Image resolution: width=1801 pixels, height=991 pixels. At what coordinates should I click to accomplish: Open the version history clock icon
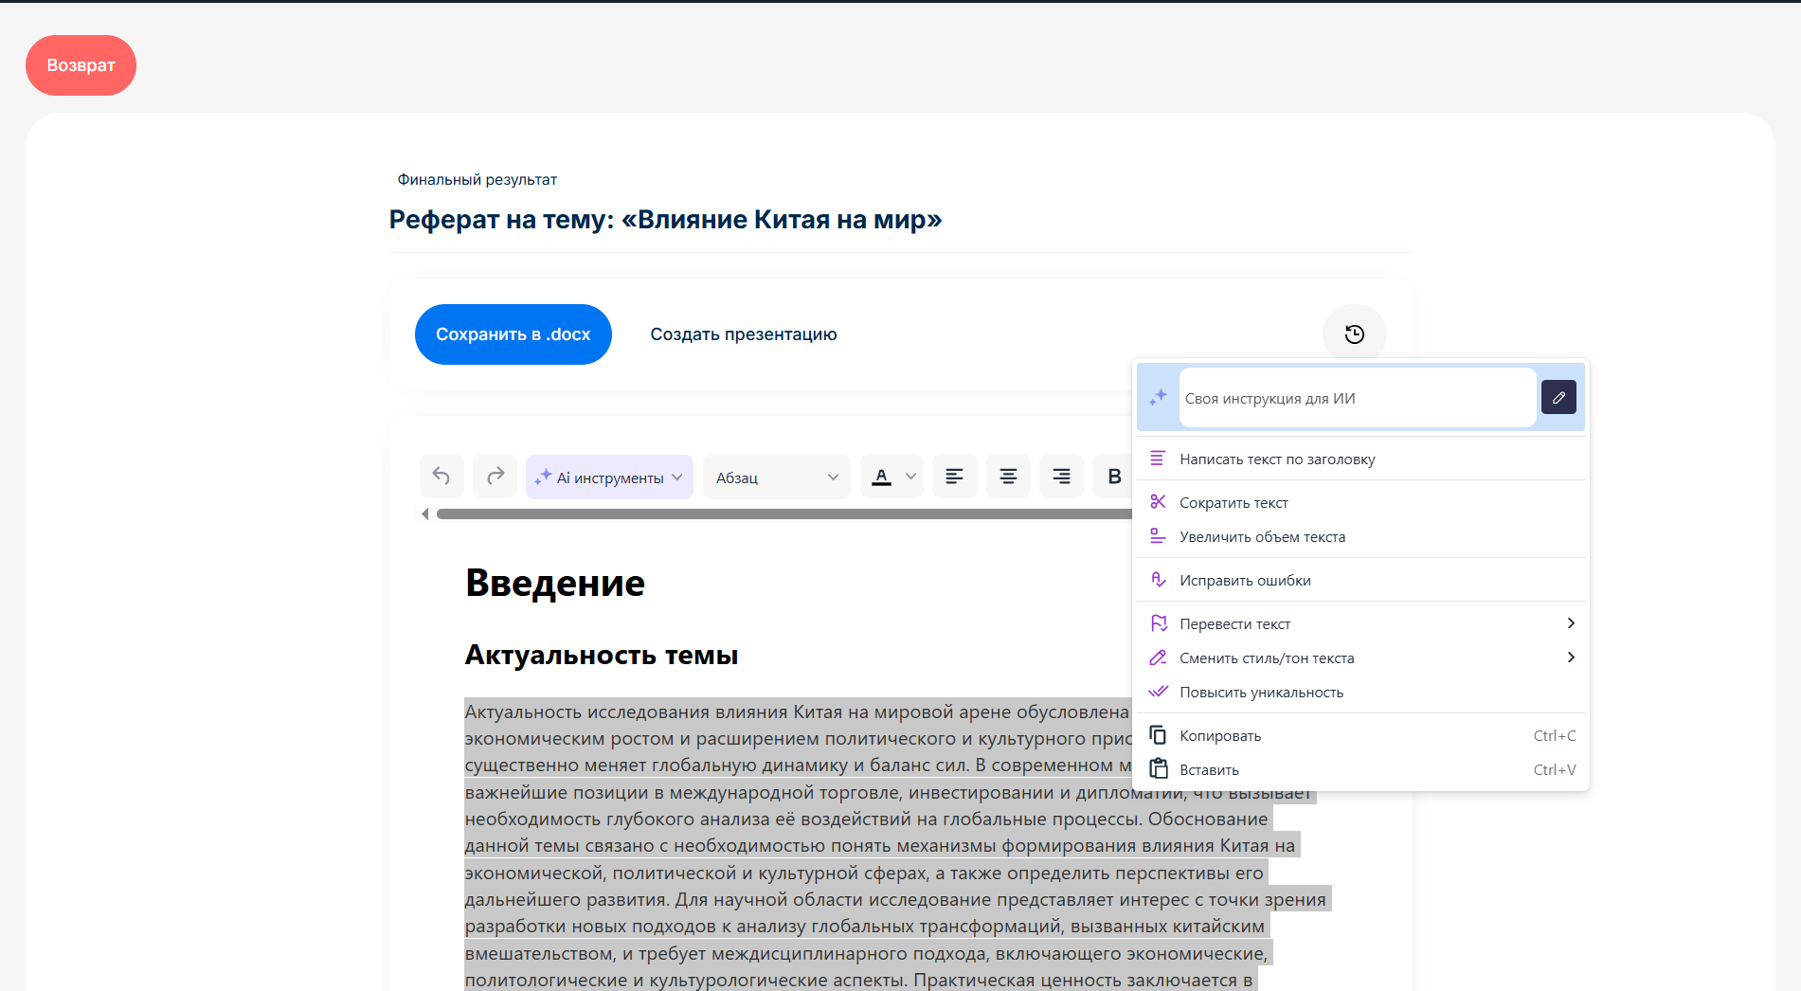(1354, 334)
